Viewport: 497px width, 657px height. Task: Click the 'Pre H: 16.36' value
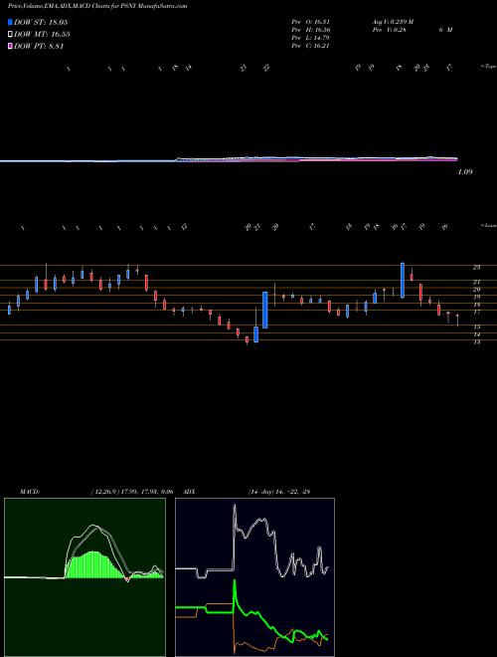[x=310, y=30]
